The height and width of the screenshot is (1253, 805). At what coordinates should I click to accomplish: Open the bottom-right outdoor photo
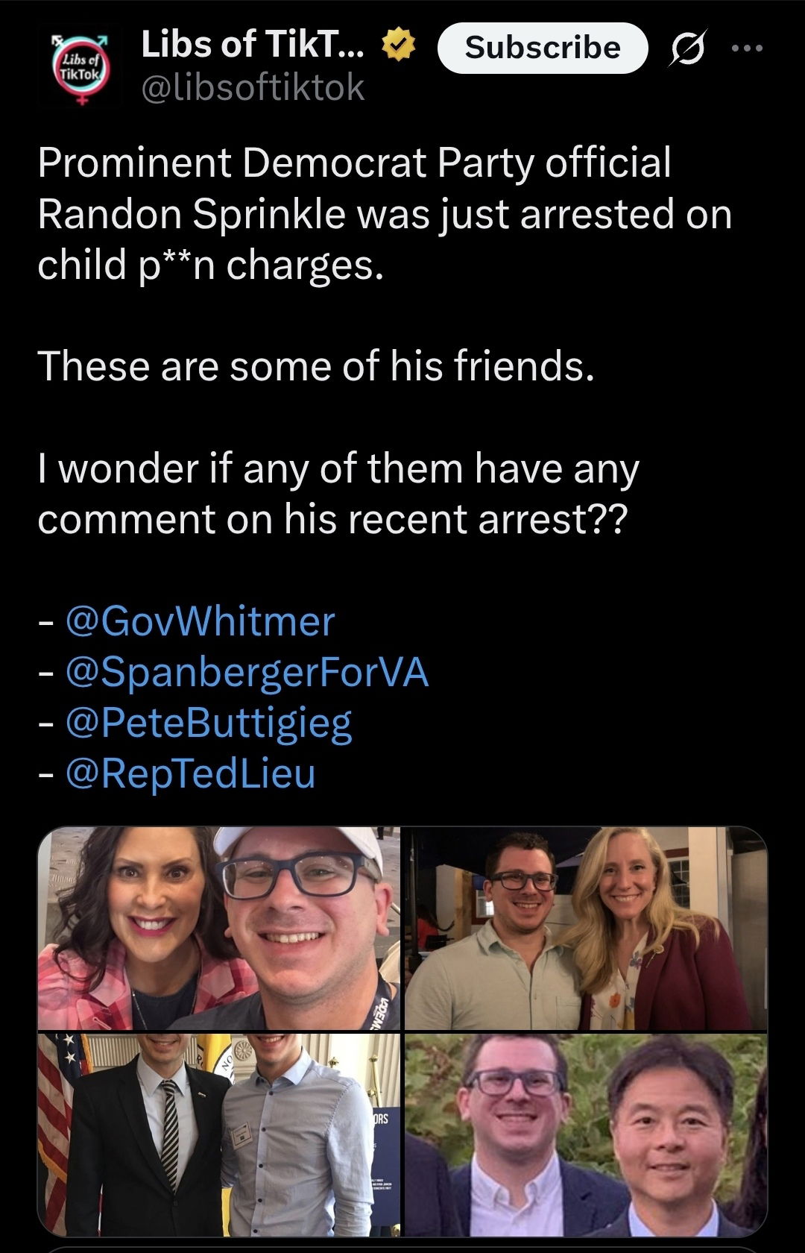585,1134
